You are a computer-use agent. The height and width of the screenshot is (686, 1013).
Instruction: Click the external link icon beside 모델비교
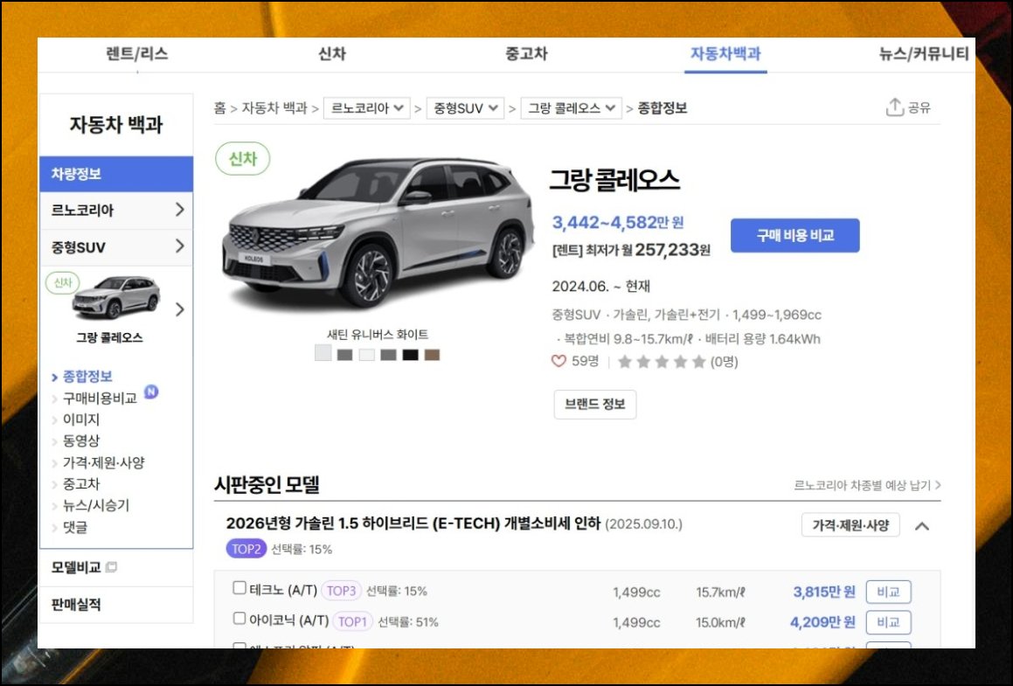111,567
